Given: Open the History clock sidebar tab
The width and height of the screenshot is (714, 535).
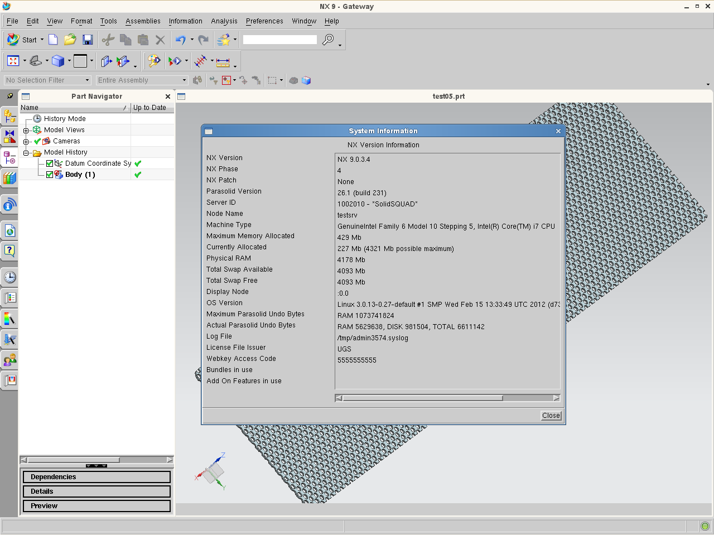Looking at the screenshot, I should pos(9,277).
